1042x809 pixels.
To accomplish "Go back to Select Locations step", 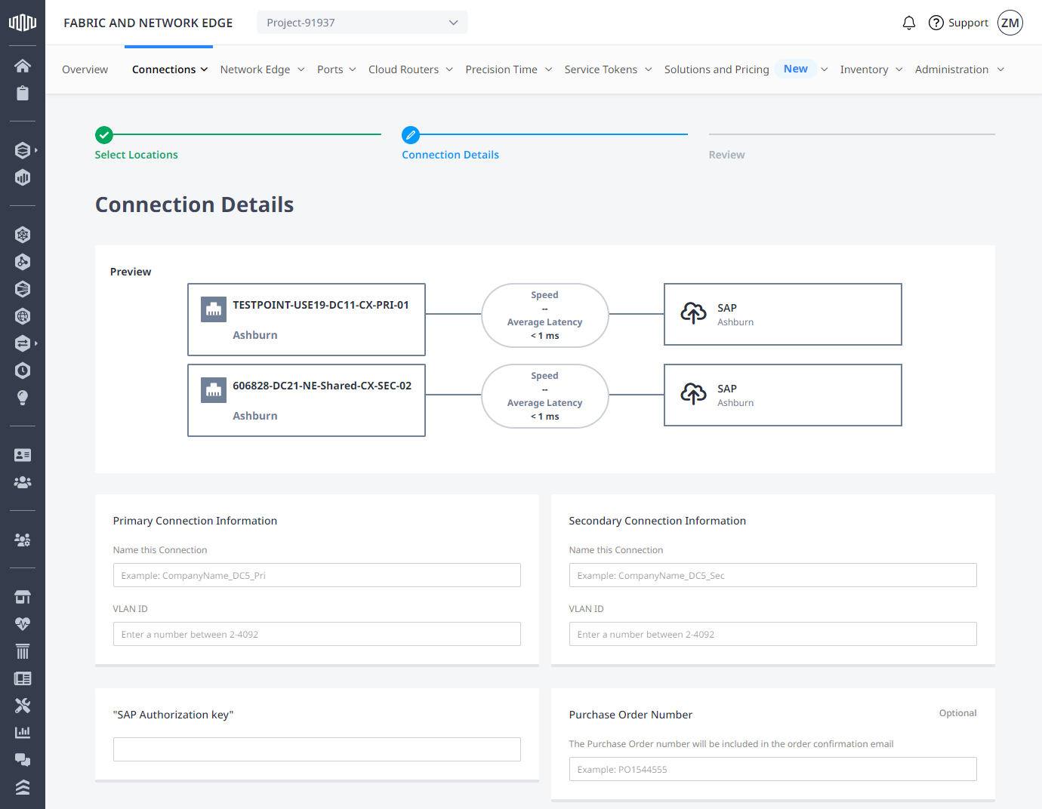I will click(136, 155).
